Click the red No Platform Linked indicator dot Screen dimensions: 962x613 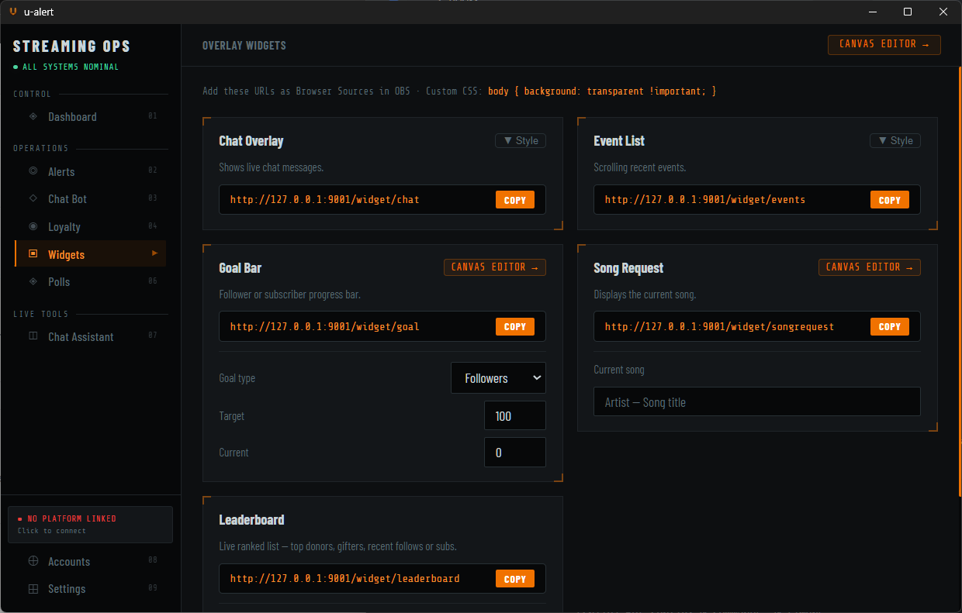pyautogui.click(x=20, y=518)
